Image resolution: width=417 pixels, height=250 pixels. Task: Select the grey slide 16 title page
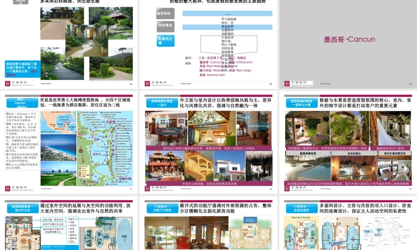tap(348, 44)
